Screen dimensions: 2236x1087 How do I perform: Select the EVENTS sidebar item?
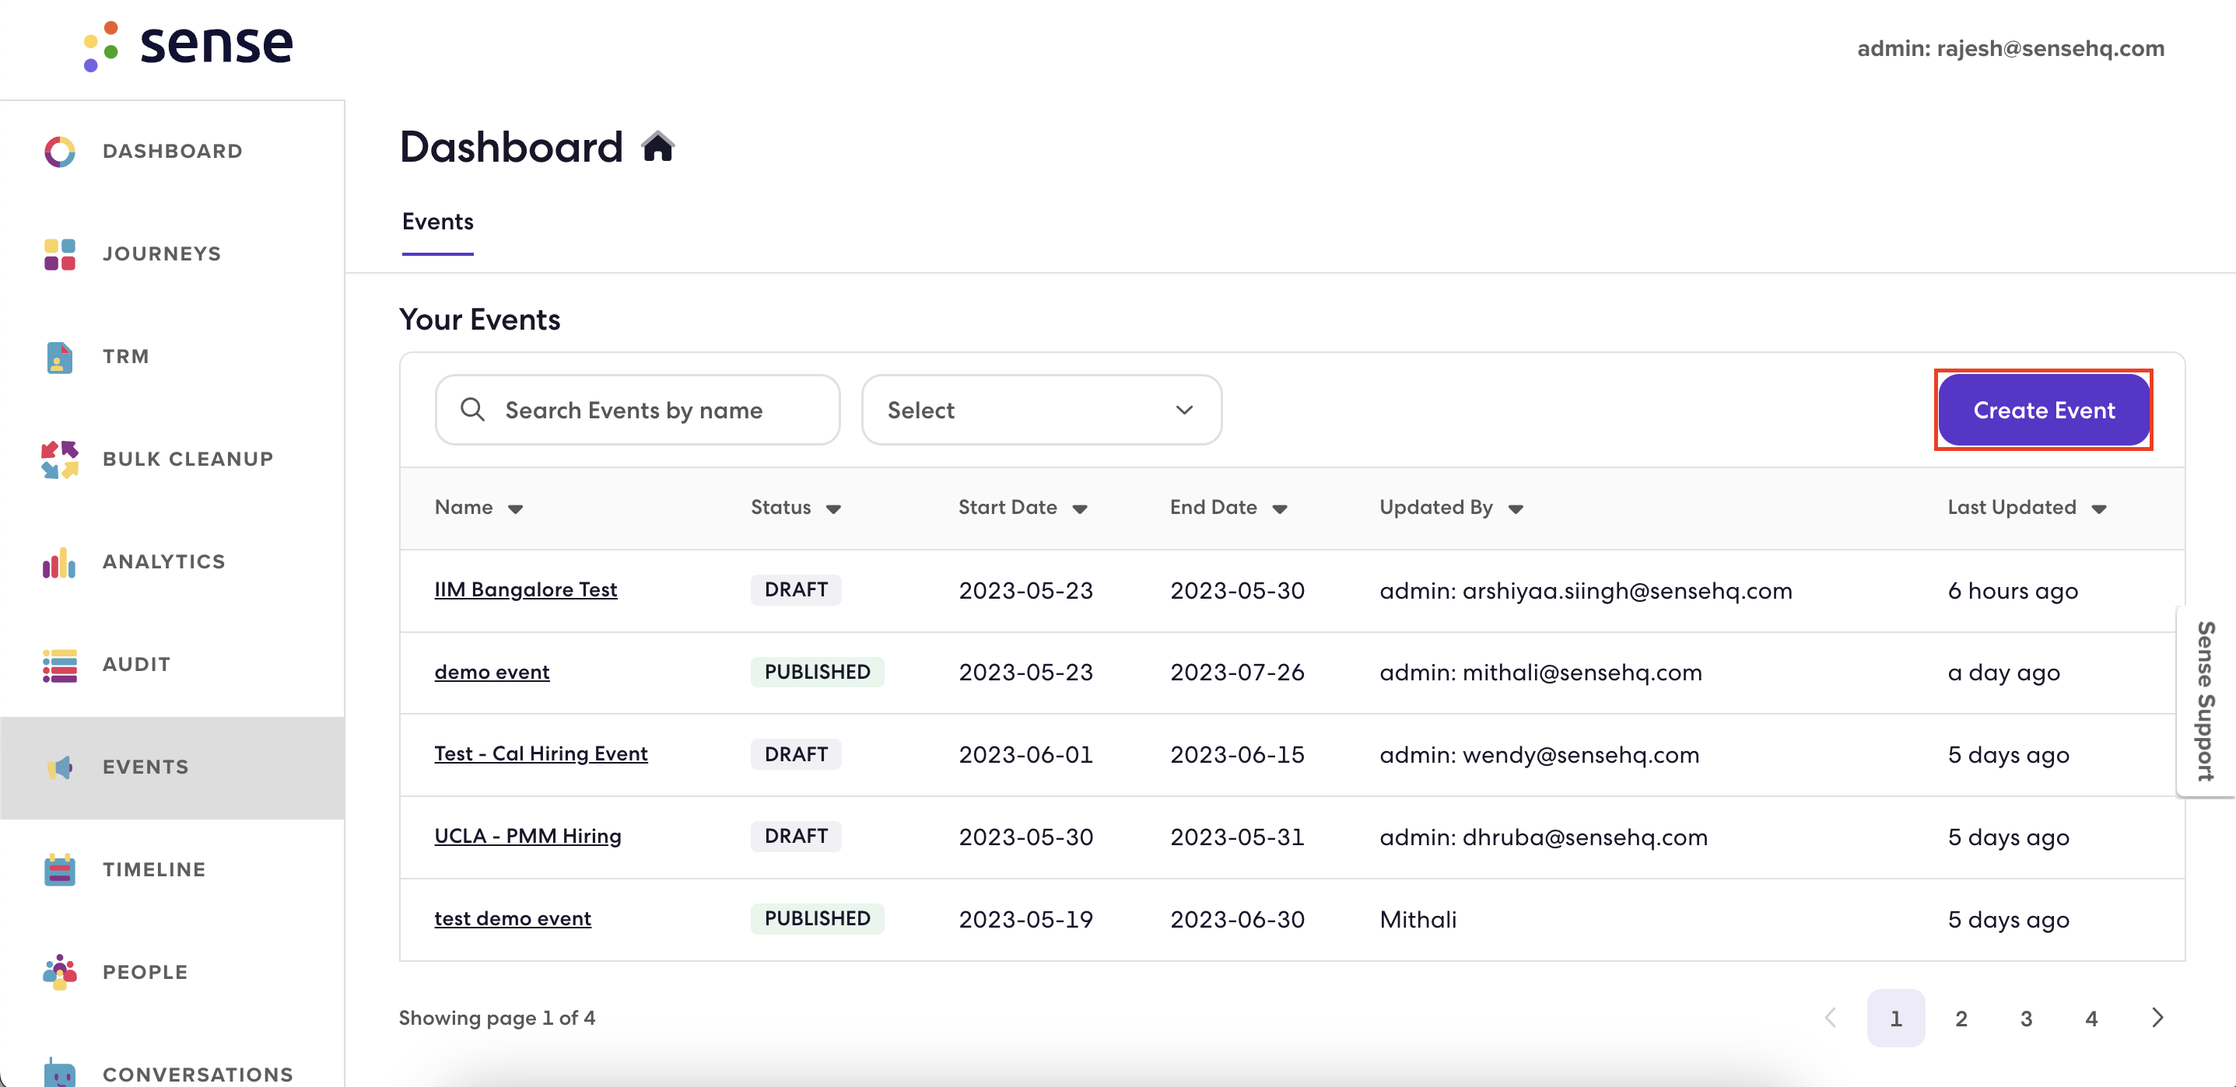click(x=172, y=767)
